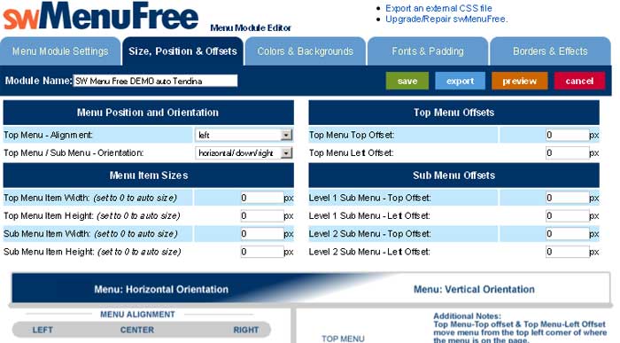Click RIGHT in the menu alignment diagram

tap(246, 330)
